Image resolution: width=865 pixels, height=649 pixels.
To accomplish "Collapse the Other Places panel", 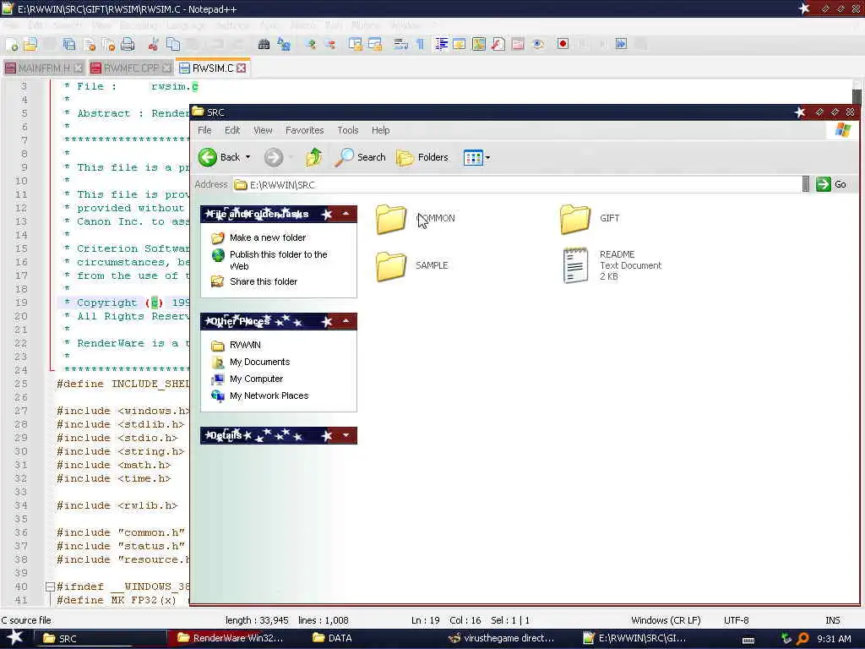I will pyautogui.click(x=345, y=320).
